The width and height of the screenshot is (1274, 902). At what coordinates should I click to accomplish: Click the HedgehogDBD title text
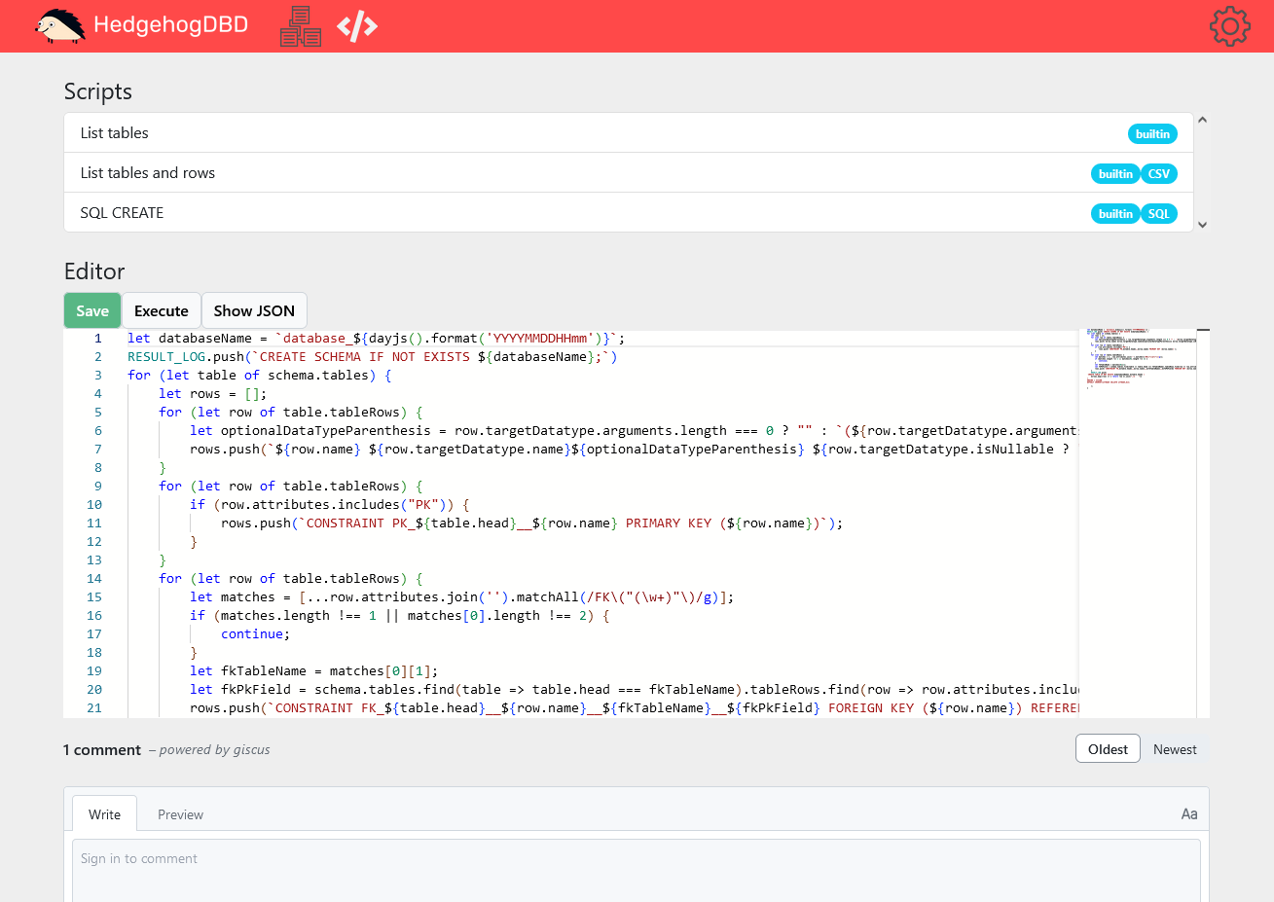(x=170, y=25)
